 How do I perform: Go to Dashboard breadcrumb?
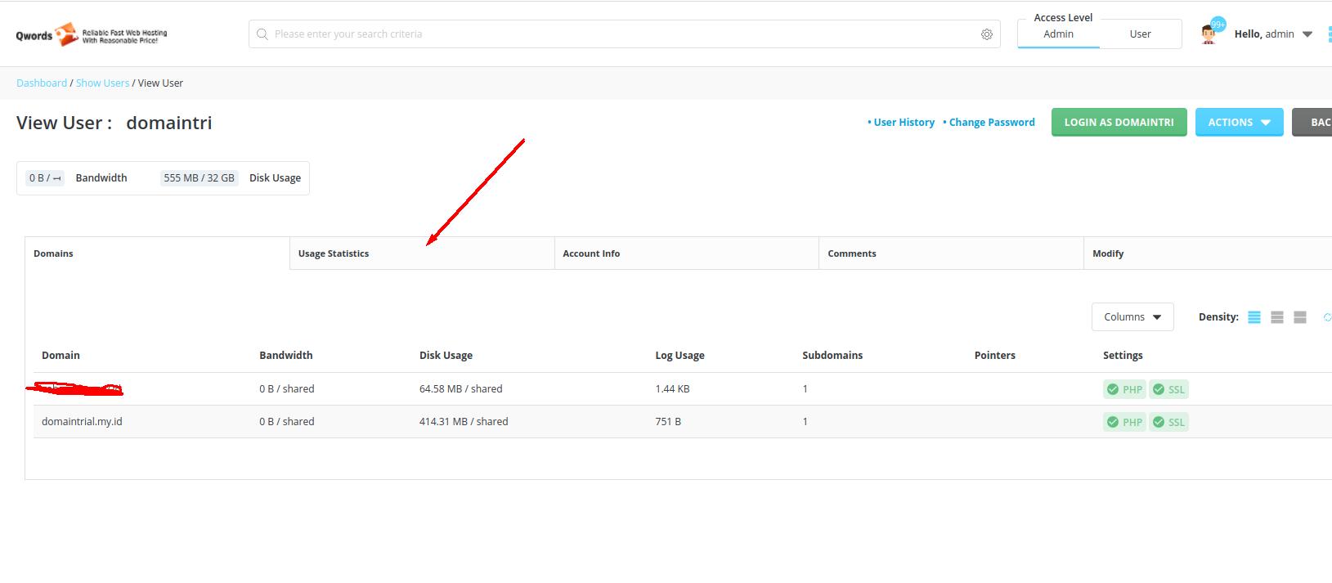42,83
